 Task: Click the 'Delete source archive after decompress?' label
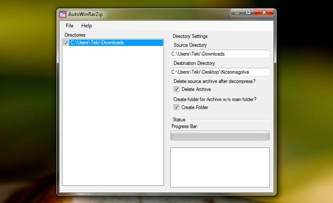pyautogui.click(x=214, y=81)
